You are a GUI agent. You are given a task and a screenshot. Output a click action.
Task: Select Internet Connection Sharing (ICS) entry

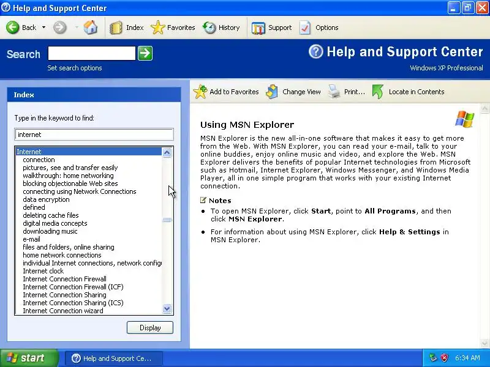[73, 303]
